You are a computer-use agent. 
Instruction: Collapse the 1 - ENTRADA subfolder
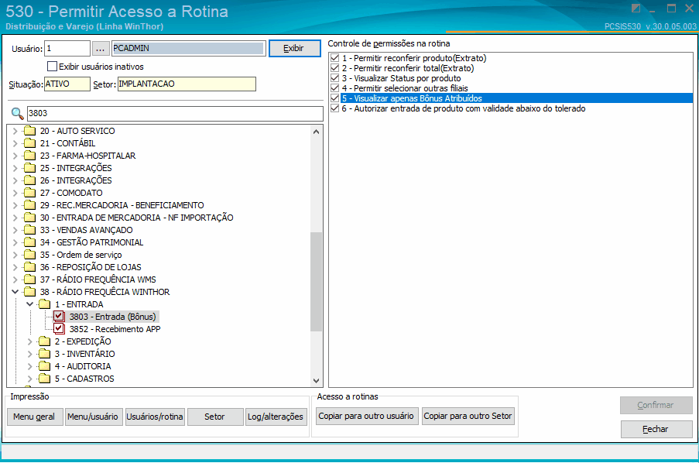[x=30, y=304]
